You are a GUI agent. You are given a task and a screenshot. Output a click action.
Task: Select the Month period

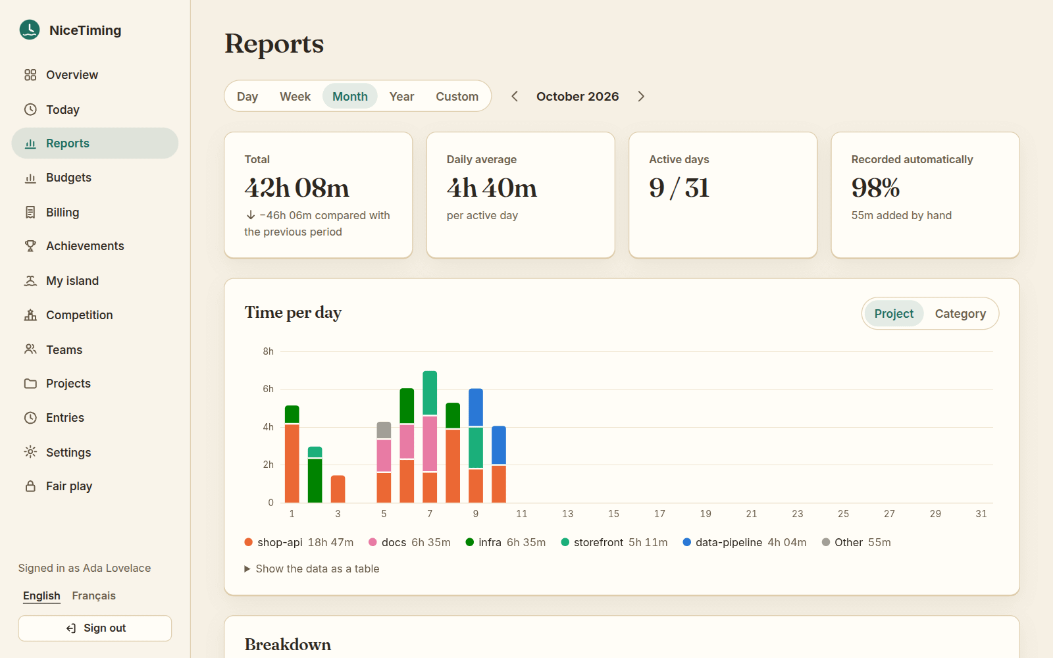point(350,96)
